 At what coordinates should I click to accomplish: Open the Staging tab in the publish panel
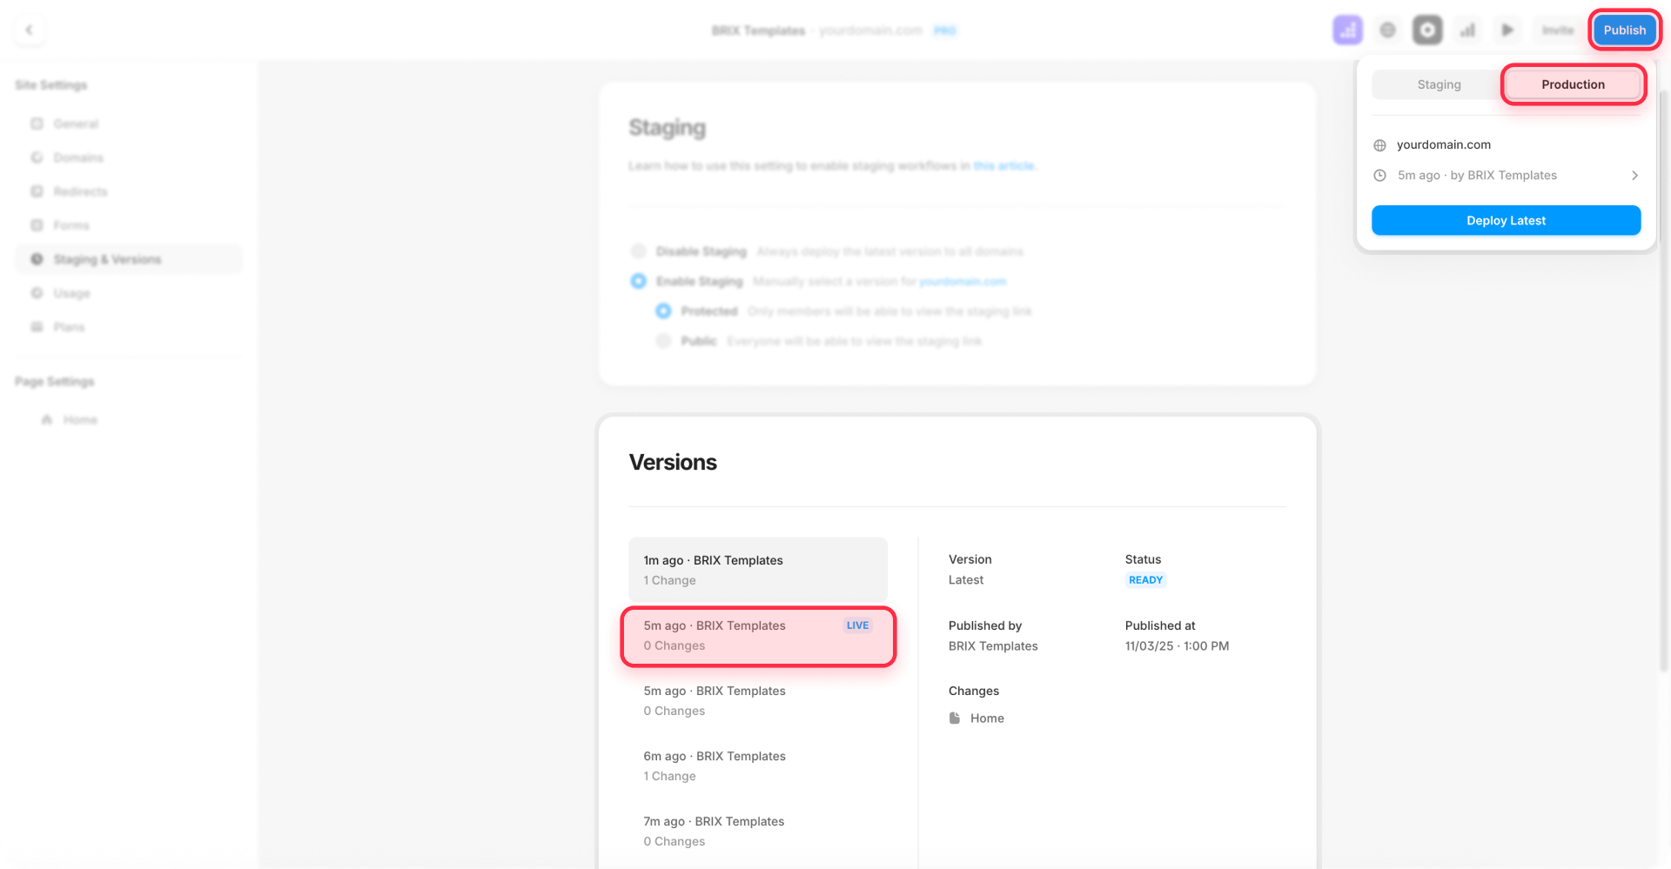pyautogui.click(x=1438, y=84)
